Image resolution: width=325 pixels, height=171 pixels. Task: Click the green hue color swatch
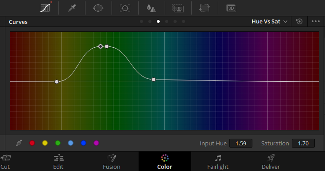(x=58, y=143)
